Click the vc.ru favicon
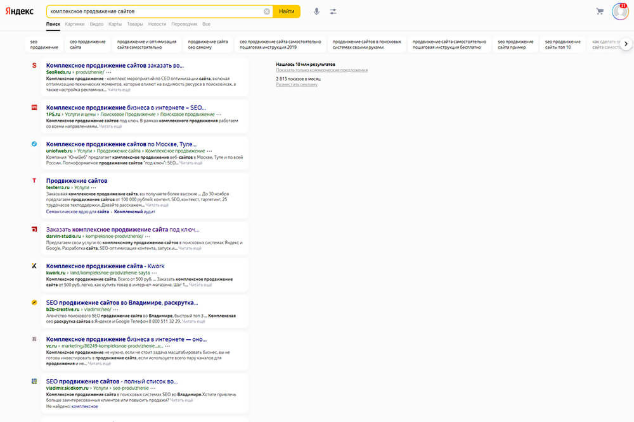This screenshot has height=422, width=634. pyautogui.click(x=34, y=339)
